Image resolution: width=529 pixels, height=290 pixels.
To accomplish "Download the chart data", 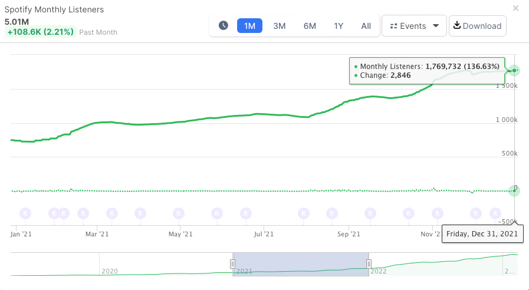I will (x=478, y=25).
